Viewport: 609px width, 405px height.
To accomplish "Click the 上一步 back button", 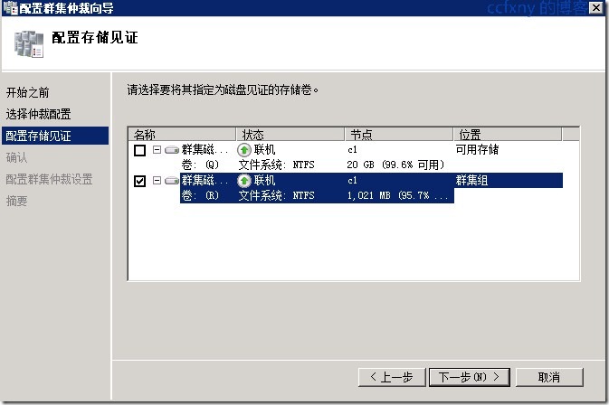I will 392,377.
